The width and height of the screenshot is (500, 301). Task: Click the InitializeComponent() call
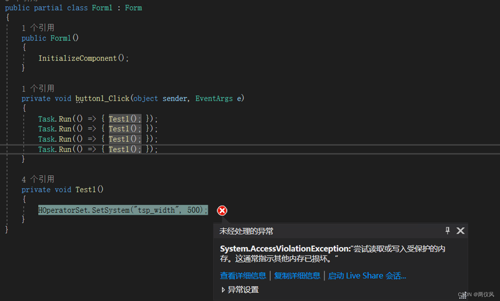point(83,58)
